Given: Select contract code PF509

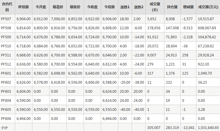Looking at the screenshot, I should pos(6,37).
